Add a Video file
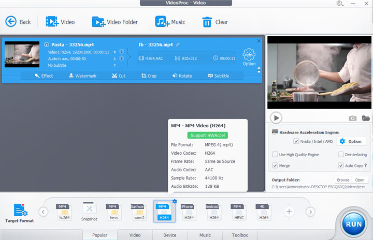The height and width of the screenshot is (240, 373). (60, 22)
